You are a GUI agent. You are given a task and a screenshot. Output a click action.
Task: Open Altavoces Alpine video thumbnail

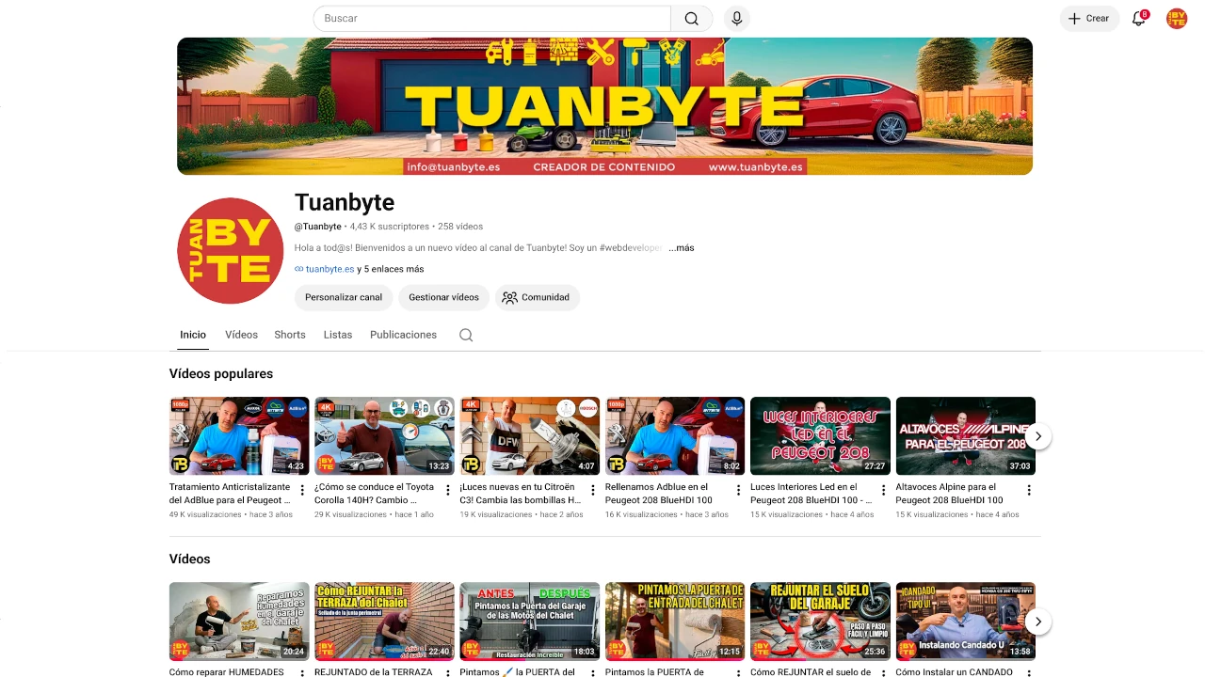(965, 436)
